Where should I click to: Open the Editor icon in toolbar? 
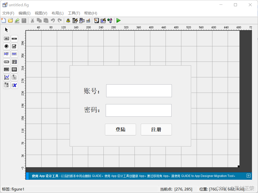coord(96,21)
